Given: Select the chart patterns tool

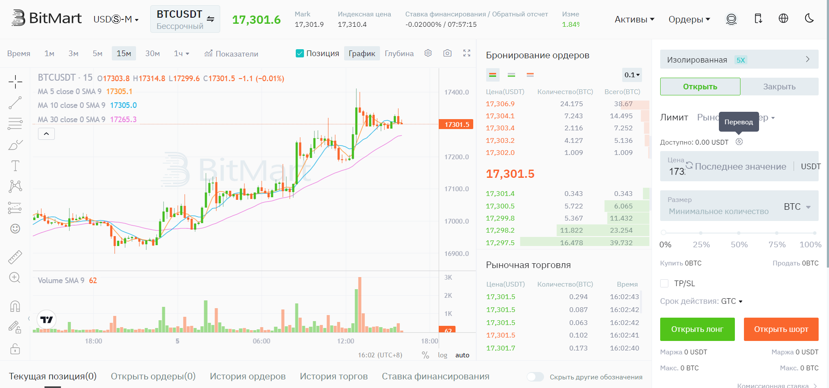Looking at the screenshot, I should [15, 186].
